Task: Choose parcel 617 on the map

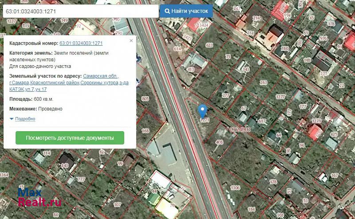Action: pos(262,121)
